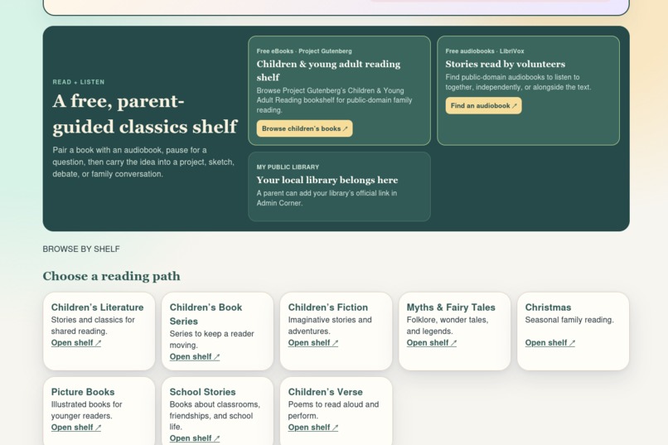Viewport: 668px width, 445px height.
Task: Click 'Pair a book with an audiobook' paragraph
Action: click(x=143, y=162)
